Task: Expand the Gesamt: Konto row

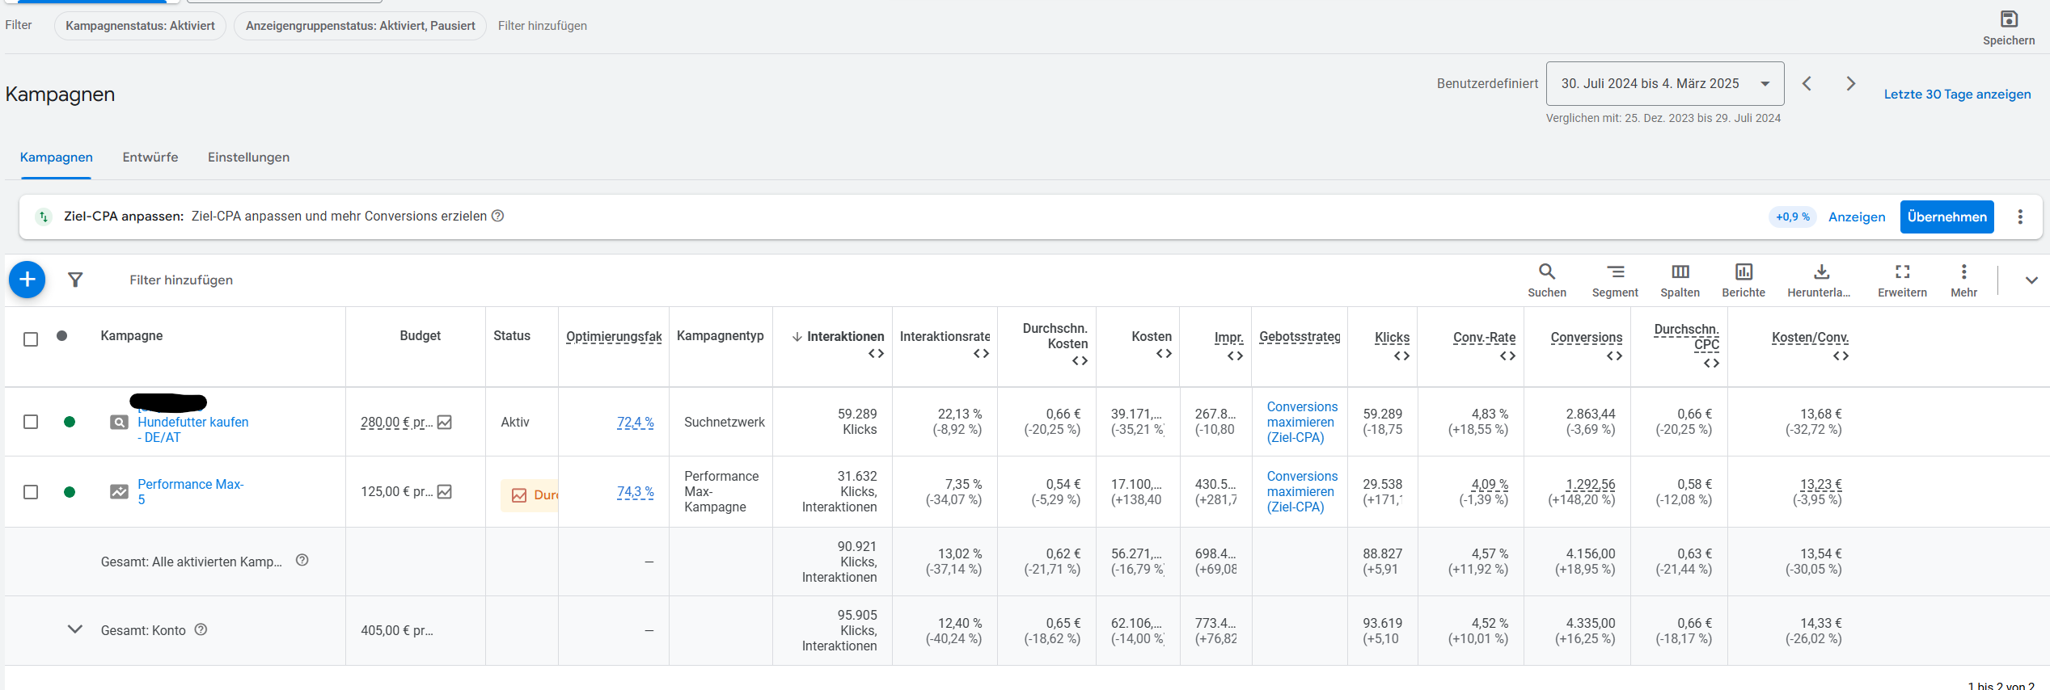Action: coord(74,629)
